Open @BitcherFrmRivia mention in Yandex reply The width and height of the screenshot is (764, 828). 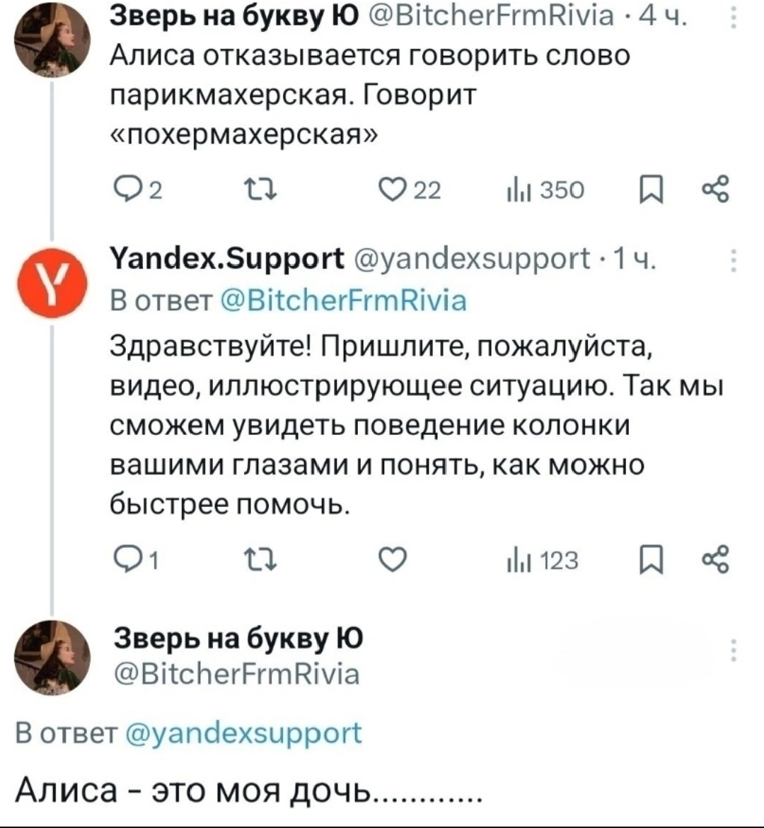[x=343, y=301]
